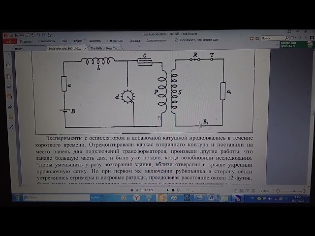This screenshot has width=315, height=236.
Task: Open the taskbar clock showing 13:58
Action: pos(298,199)
